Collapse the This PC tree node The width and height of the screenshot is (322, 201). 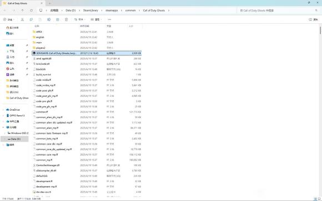point(3,127)
